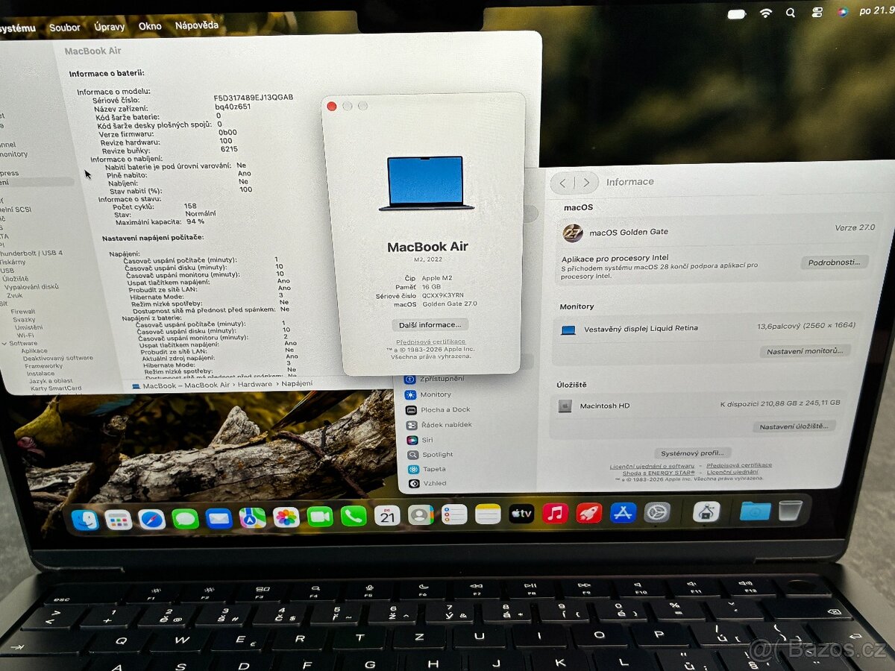Open the red rocket app in Dock

[x=589, y=513]
